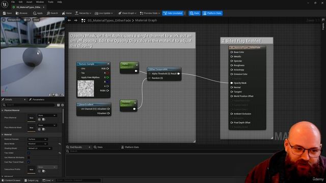Click the Unreal Engine logo icon
Viewport: 326px width, 183px height.
(5, 4)
